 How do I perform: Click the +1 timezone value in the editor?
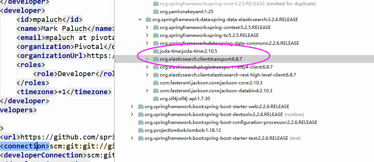pos(62,92)
